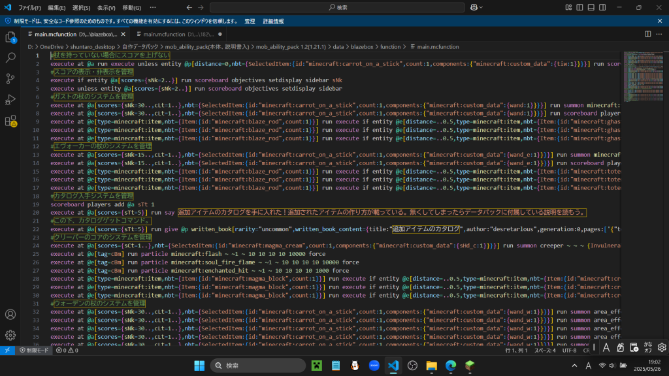Click the comment #カタログ入手システムを管理

[x=91, y=196]
